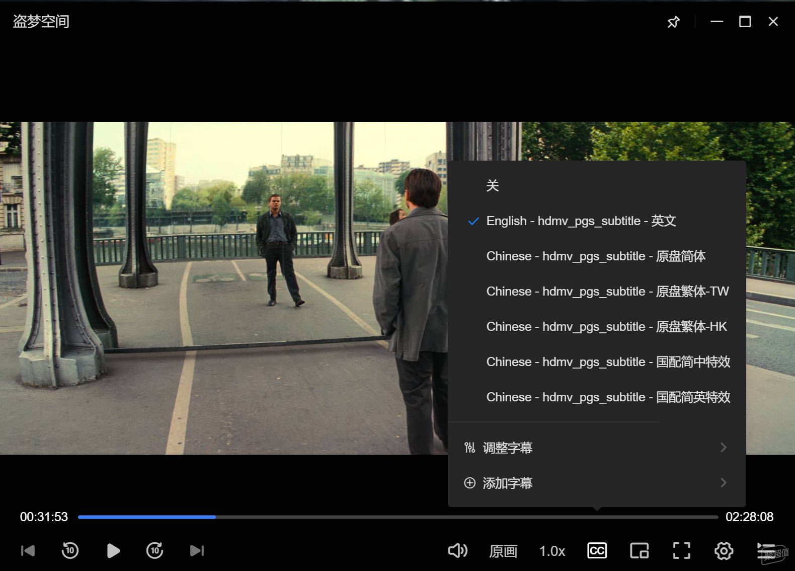Click the total duration 02:28:08
Image resolution: width=795 pixels, height=571 pixels.
(750, 517)
